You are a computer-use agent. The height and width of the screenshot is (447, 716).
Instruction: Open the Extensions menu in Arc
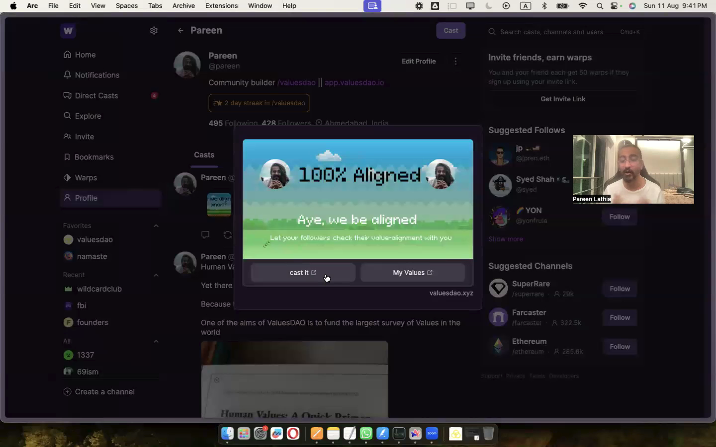[221, 5]
